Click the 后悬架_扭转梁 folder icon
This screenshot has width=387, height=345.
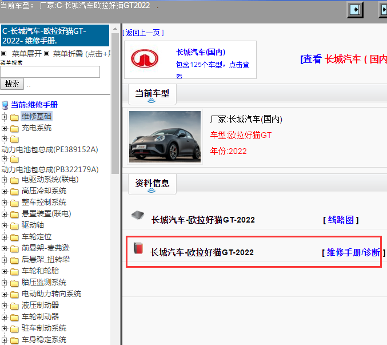pos(14,260)
